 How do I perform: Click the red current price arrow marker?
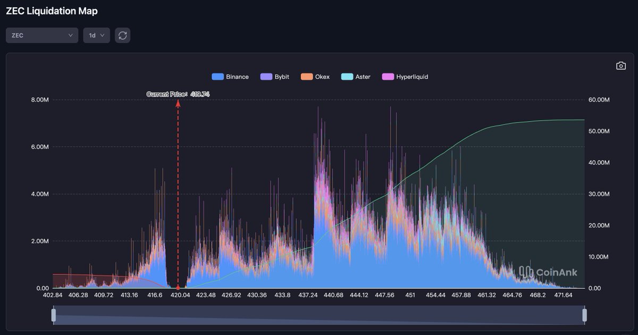click(178, 104)
